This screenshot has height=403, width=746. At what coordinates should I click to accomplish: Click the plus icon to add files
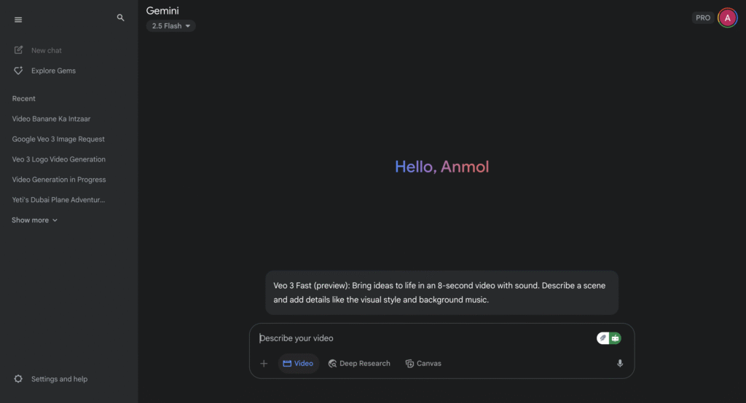coord(264,364)
